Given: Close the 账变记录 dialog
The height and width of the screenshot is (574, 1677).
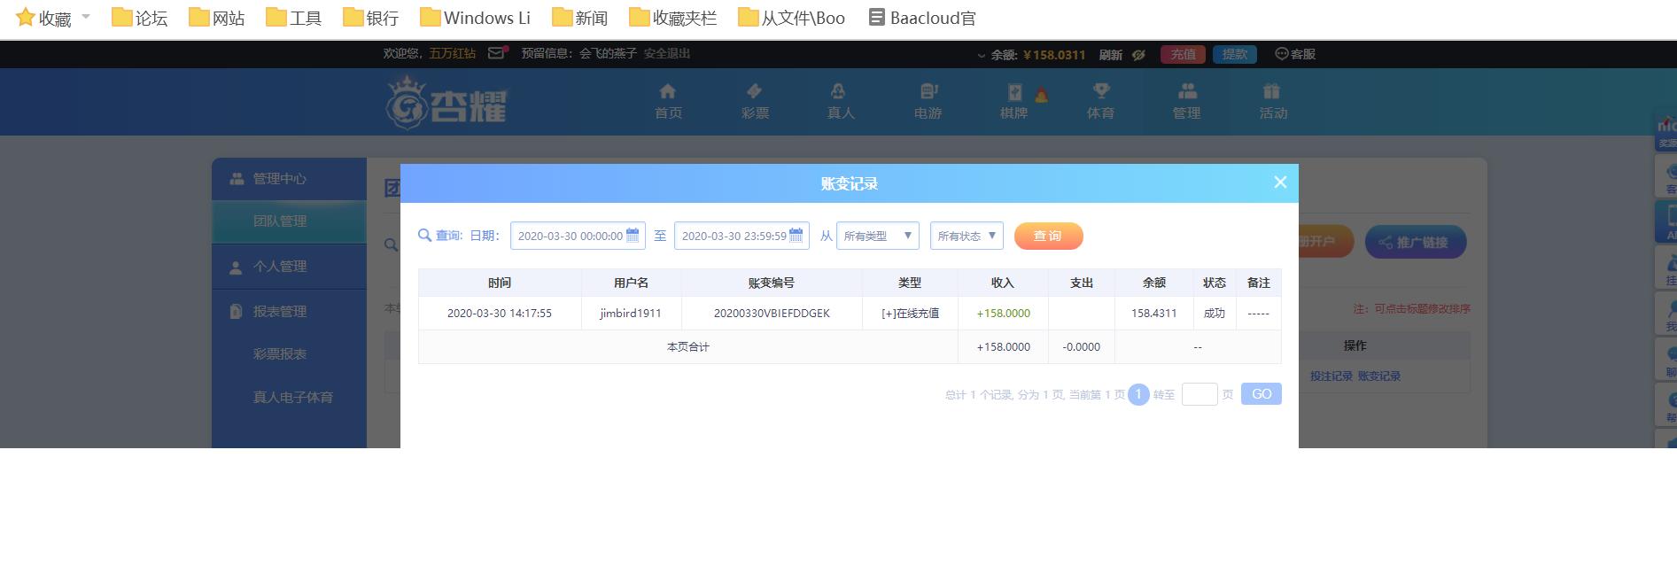Looking at the screenshot, I should pos(1279,182).
